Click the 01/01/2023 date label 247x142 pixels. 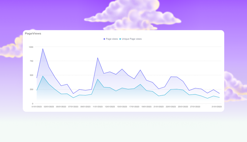37,107
